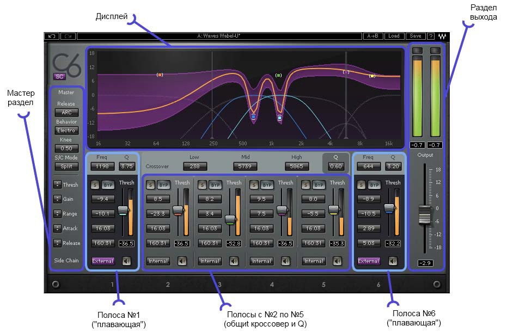Click band 1 sidechain listen speaker icon
This screenshot has width=507, height=332.
127,261
